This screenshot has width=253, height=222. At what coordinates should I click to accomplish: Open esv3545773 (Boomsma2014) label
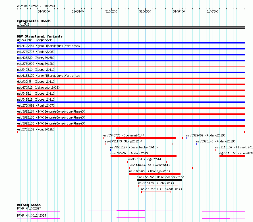[124, 135]
